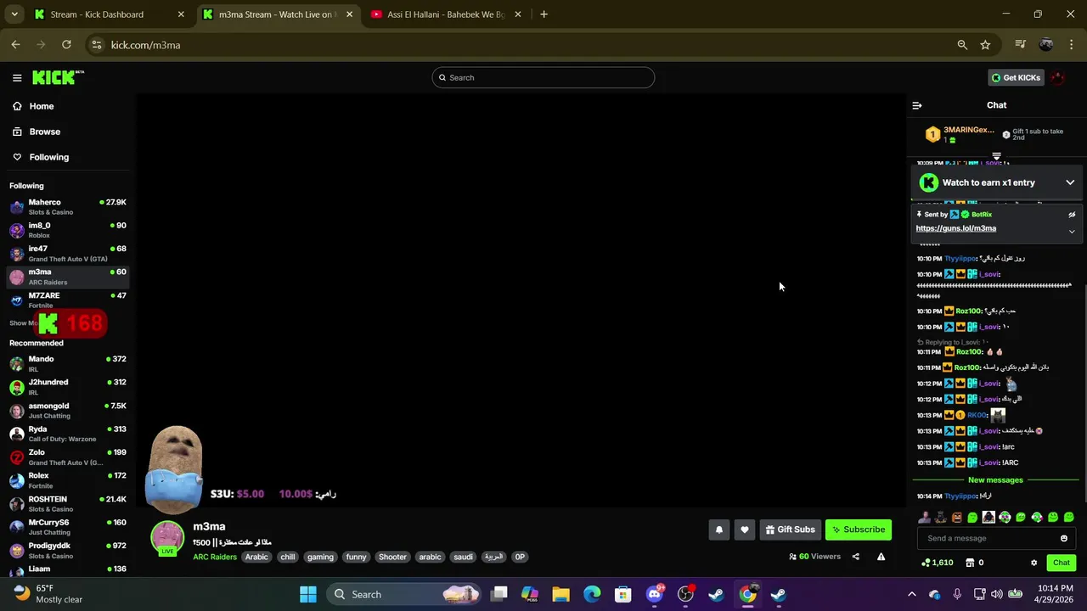
Task: Click in the Kick search field
Action: pos(543,77)
